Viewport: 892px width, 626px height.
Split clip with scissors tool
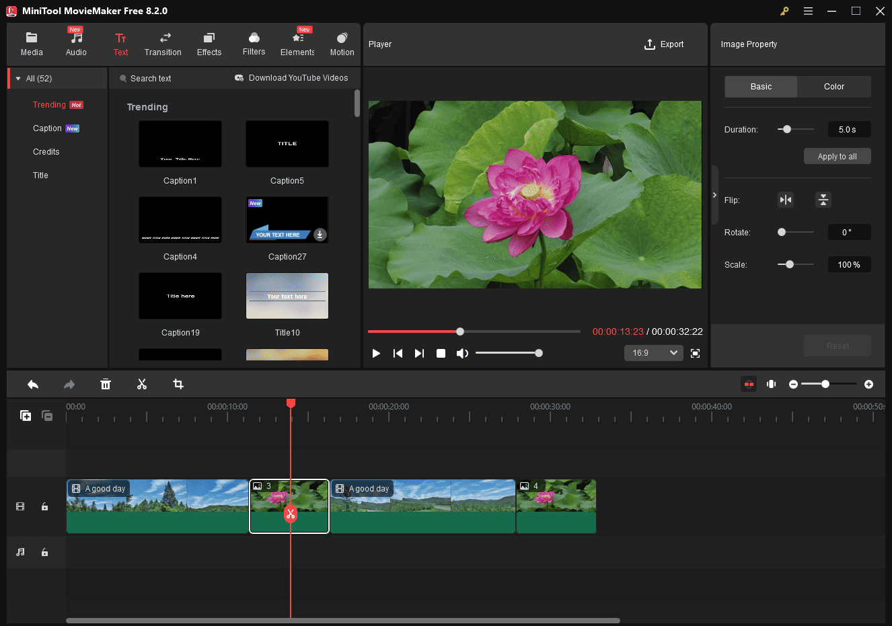point(142,384)
